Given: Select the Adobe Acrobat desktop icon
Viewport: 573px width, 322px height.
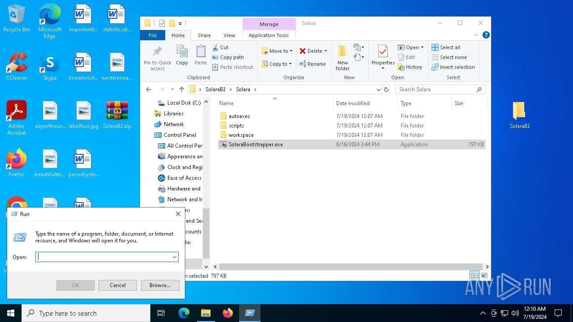Looking at the screenshot, I should [17, 118].
